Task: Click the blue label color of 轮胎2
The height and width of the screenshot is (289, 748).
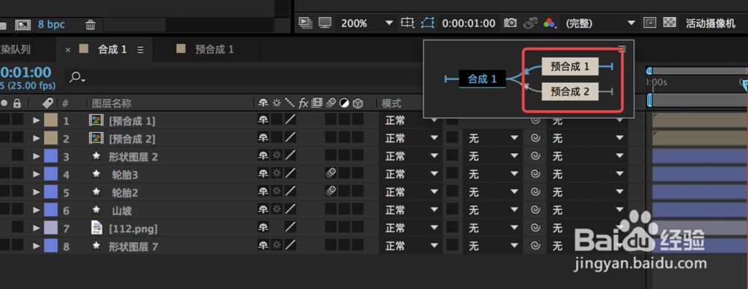Action: pyautogui.click(x=51, y=193)
